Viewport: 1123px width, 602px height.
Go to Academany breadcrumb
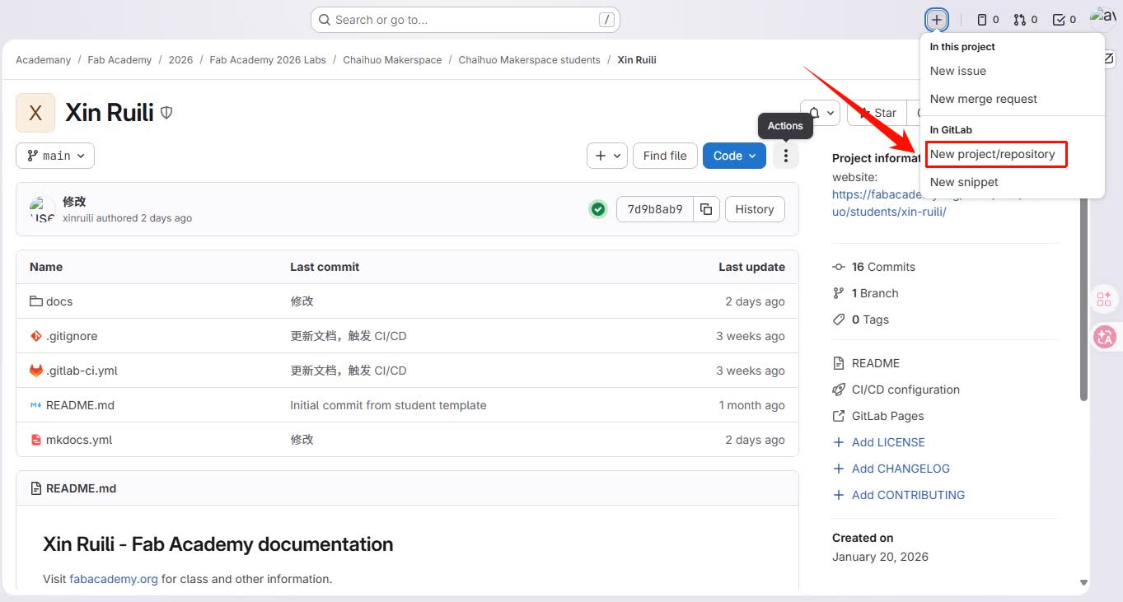(44, 60)
